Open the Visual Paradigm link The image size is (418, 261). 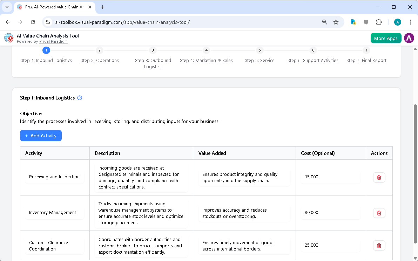point(53,41)
